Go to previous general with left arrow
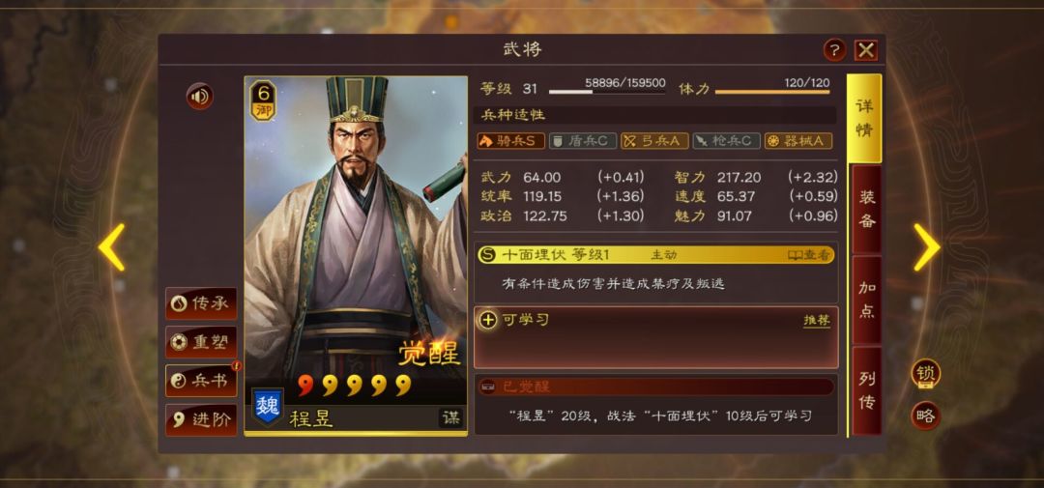The height and width of the screenshot is (488, 1044). [x=111, y=247]
